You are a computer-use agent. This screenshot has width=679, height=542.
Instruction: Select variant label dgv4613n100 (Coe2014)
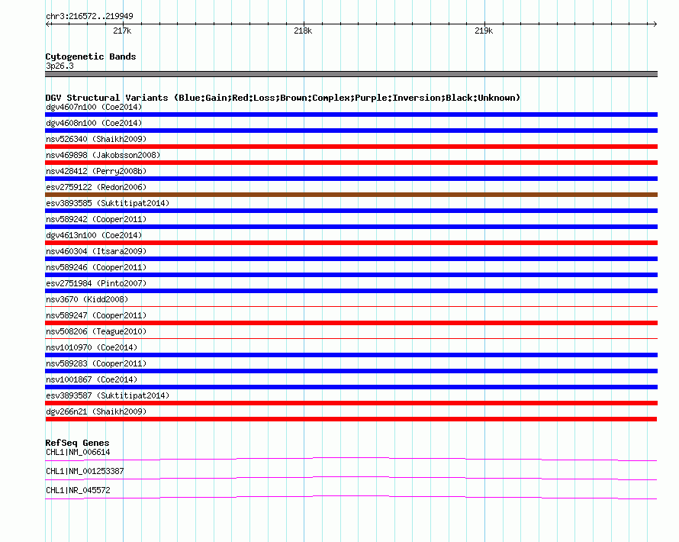94,235
